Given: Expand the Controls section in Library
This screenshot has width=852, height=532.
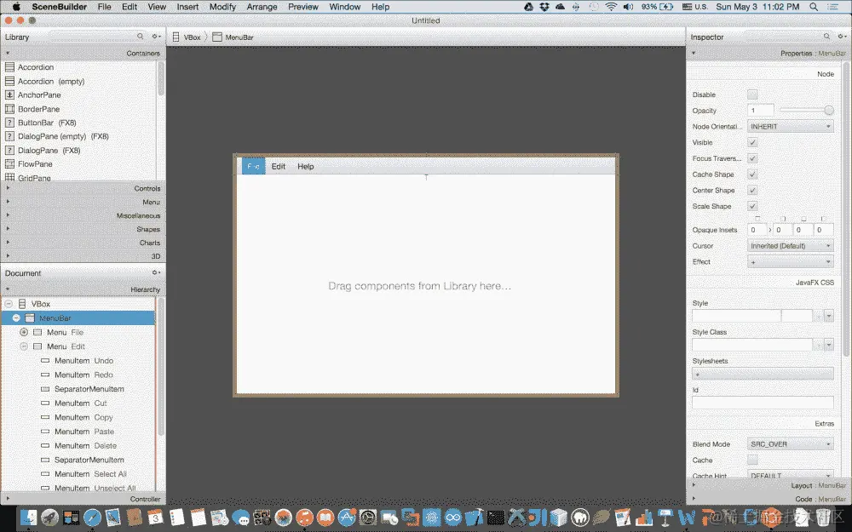Looking at the screenshot, I should click(83, 188).
